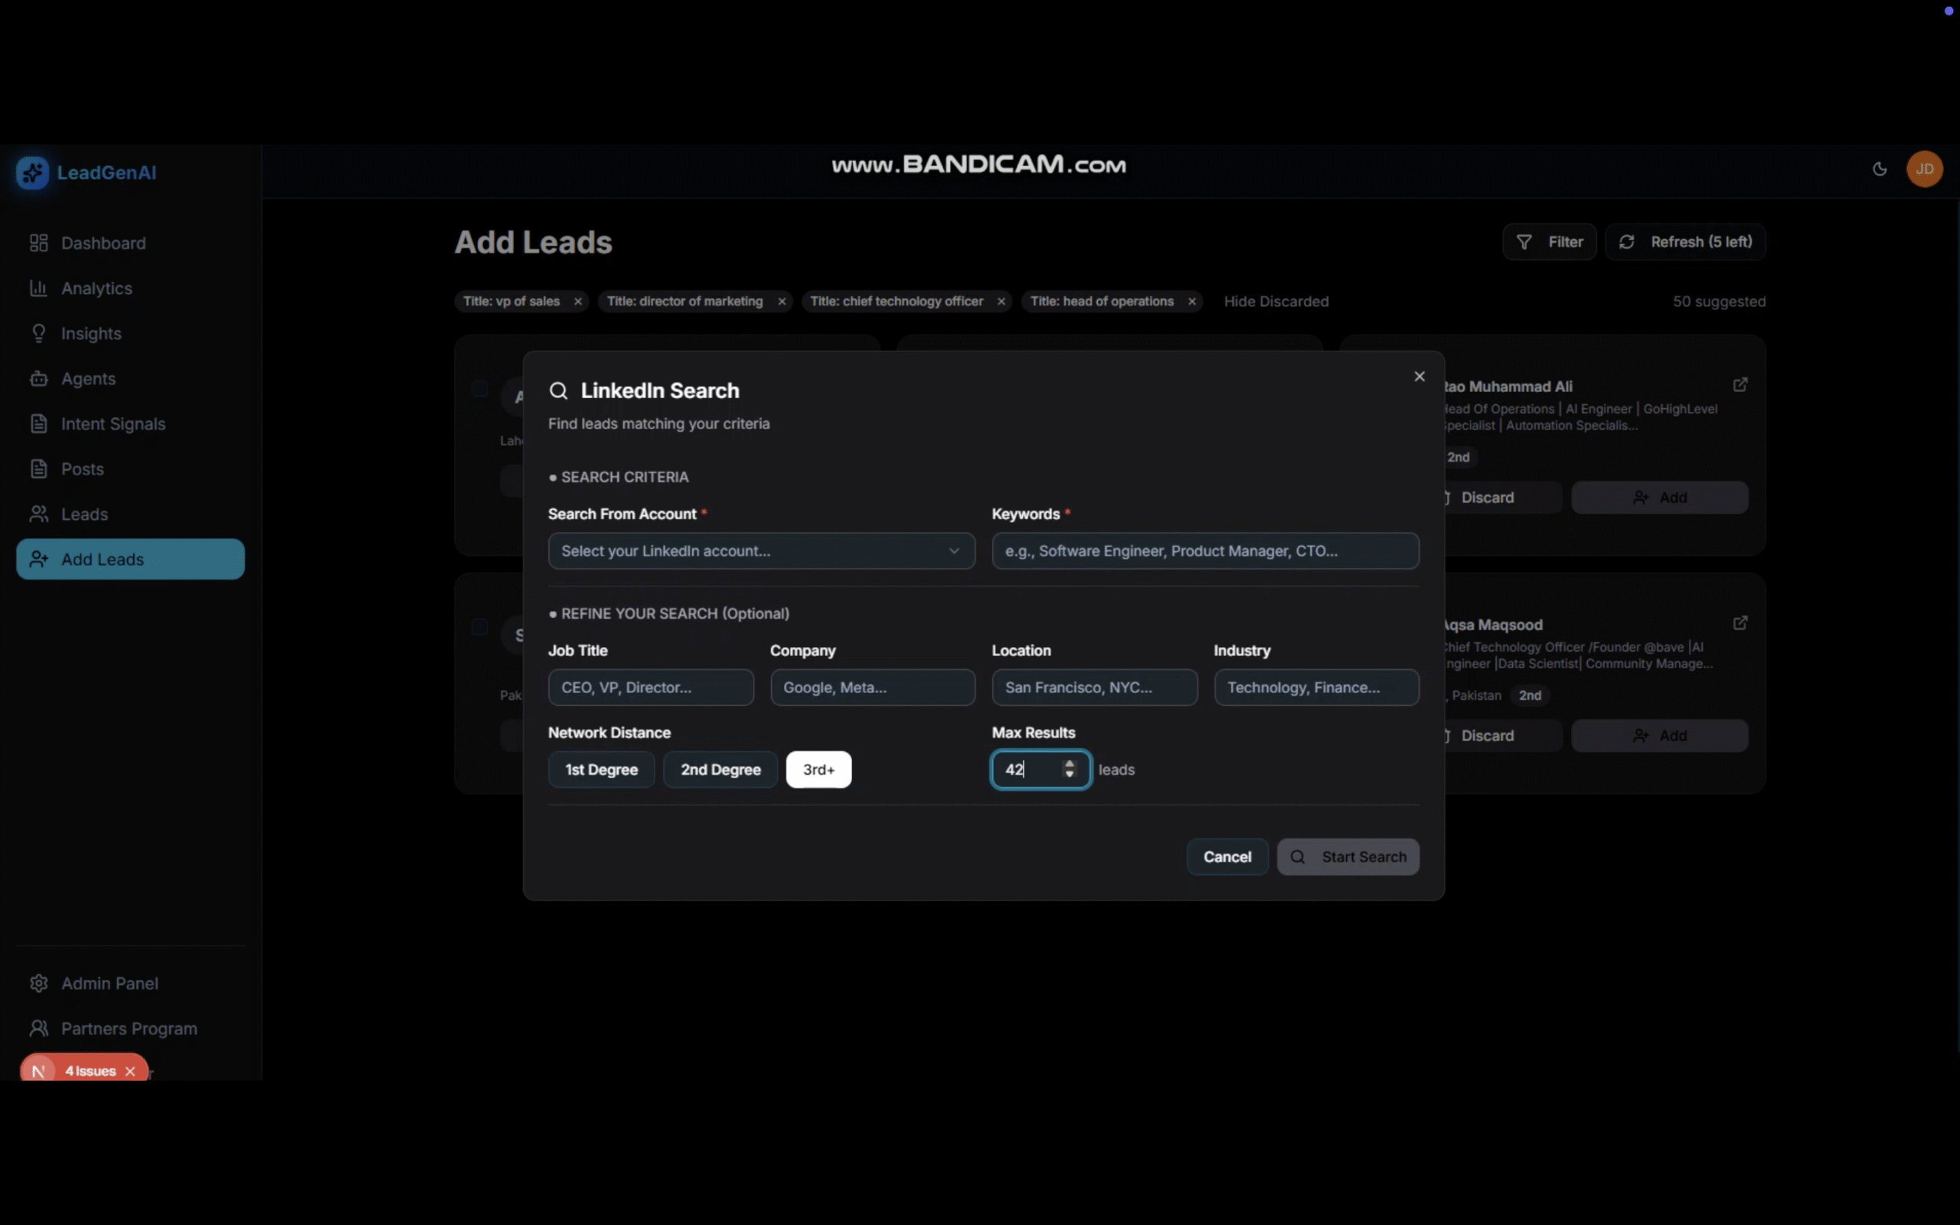This screenshot has height=1225, width=1960.
Task: Click the Keywords input field
Action: [x=1204, y=551]
